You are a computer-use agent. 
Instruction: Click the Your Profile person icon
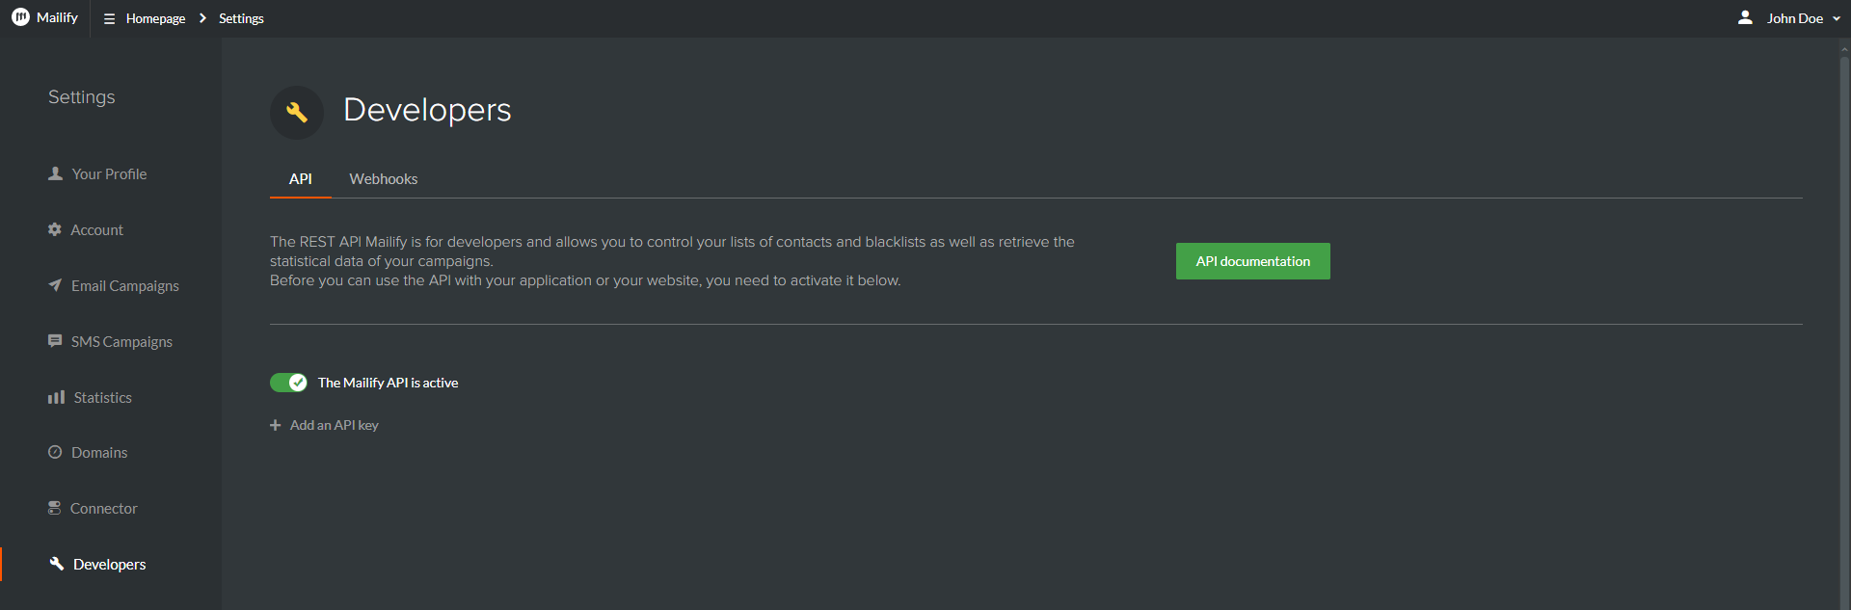point(55,173)
